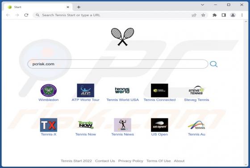250x168 pixels.
Task: Open the Tennis Au logo tile
Action: tap(196, 125)
